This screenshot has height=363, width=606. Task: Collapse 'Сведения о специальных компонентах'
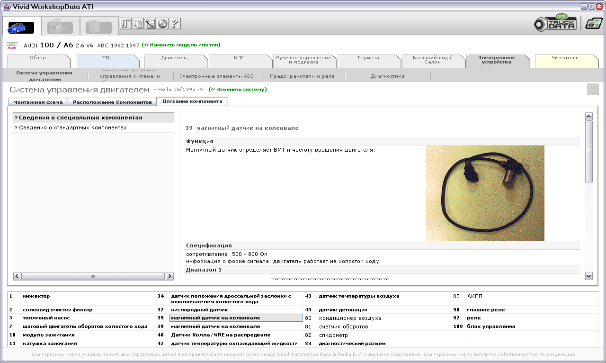80,118
